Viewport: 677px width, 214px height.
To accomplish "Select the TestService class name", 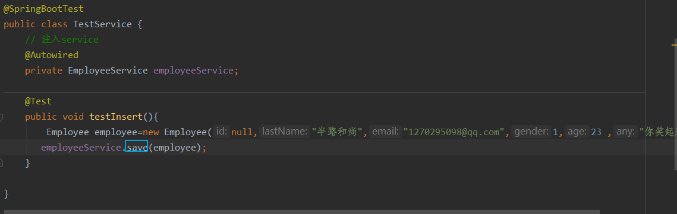I will [x=103, y=24].
